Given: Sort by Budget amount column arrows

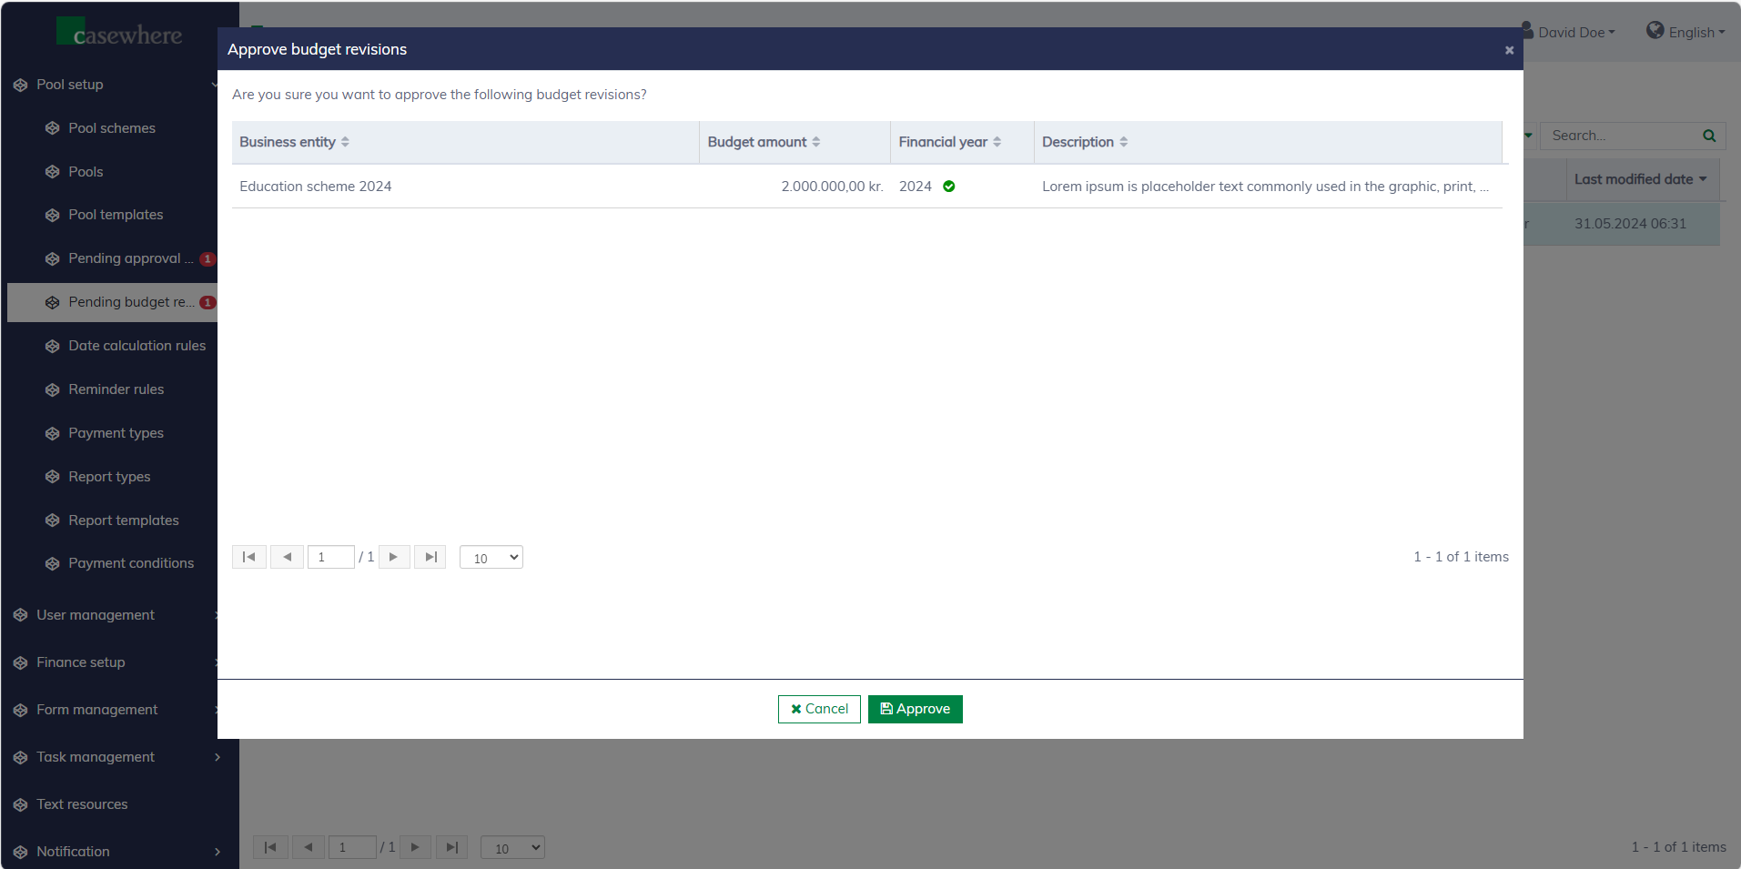Looking at the screenshot, I should pos(815,142).
